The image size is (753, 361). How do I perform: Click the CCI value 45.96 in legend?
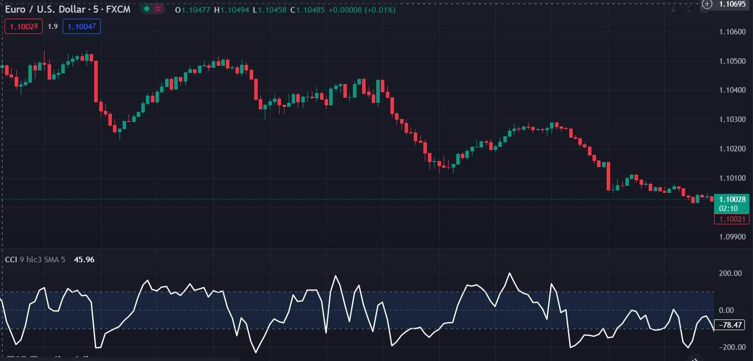84,260
